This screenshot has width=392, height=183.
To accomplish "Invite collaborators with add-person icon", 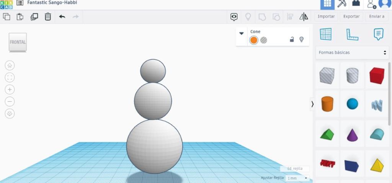I will [371, 4].
